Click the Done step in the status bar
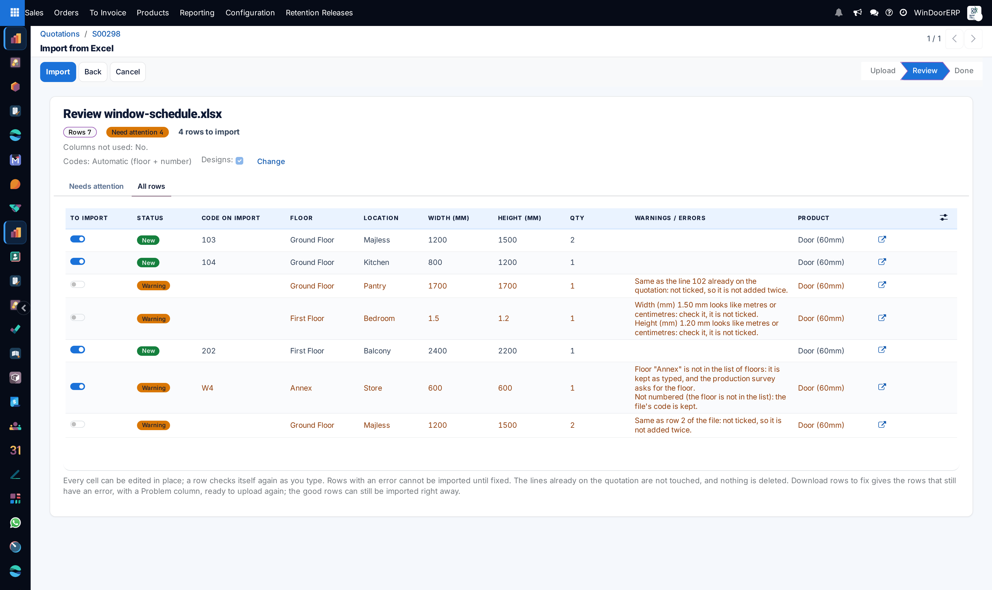Image resolution: width=992 pixels, height=590 pixels. pos(964,71)
